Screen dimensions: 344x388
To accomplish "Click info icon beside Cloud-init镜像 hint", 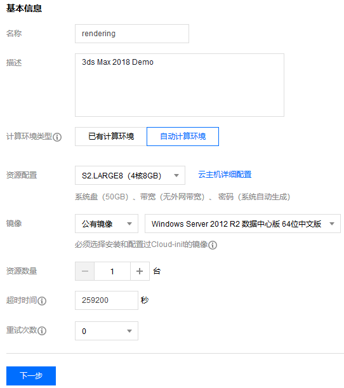I will point(213,245).
